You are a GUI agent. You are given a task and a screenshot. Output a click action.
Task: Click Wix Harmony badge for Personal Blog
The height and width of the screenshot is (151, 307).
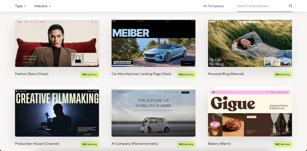(x=283, y=74)
